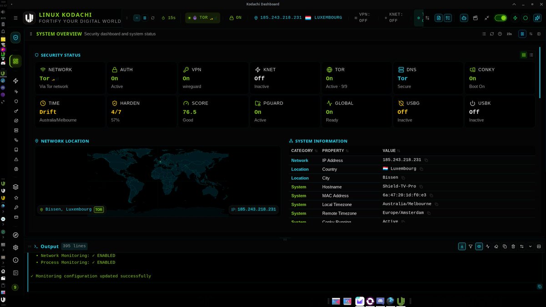Click the green lightning quick action icon

pos(515,18)
